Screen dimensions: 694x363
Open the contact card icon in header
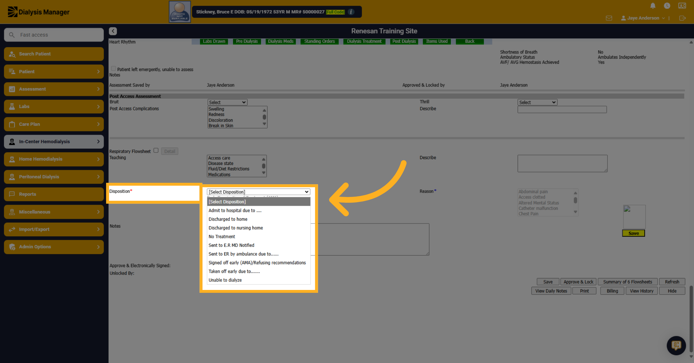tap(682, 6)
